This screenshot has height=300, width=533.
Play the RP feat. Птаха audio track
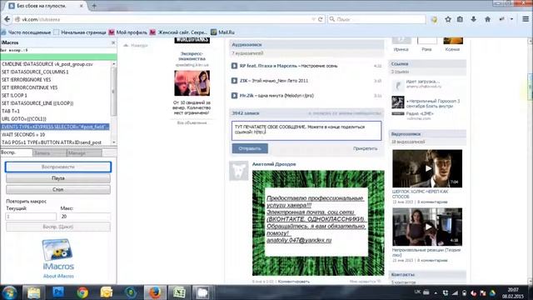coord(234,66)
